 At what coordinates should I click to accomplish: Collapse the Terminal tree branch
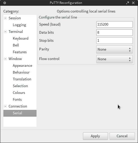(x=5, y=32)
